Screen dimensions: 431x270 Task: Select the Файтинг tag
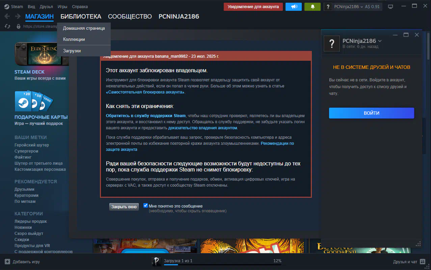pyautogui.click(x=23, y=157)
